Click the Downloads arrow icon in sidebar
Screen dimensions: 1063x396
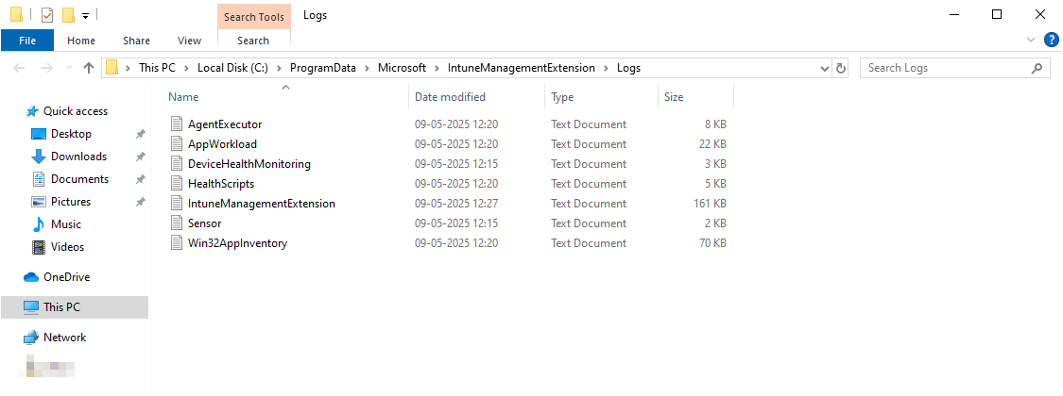39,157
